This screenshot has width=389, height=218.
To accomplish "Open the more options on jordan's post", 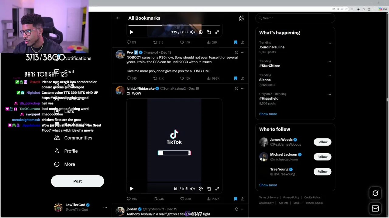I will click(243, 209).
